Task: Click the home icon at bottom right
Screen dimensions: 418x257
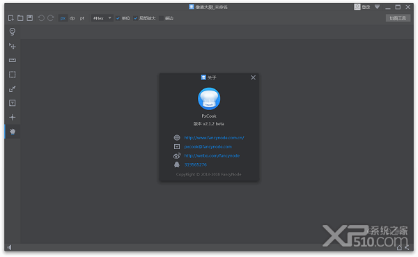Action: tap(399, 248)
